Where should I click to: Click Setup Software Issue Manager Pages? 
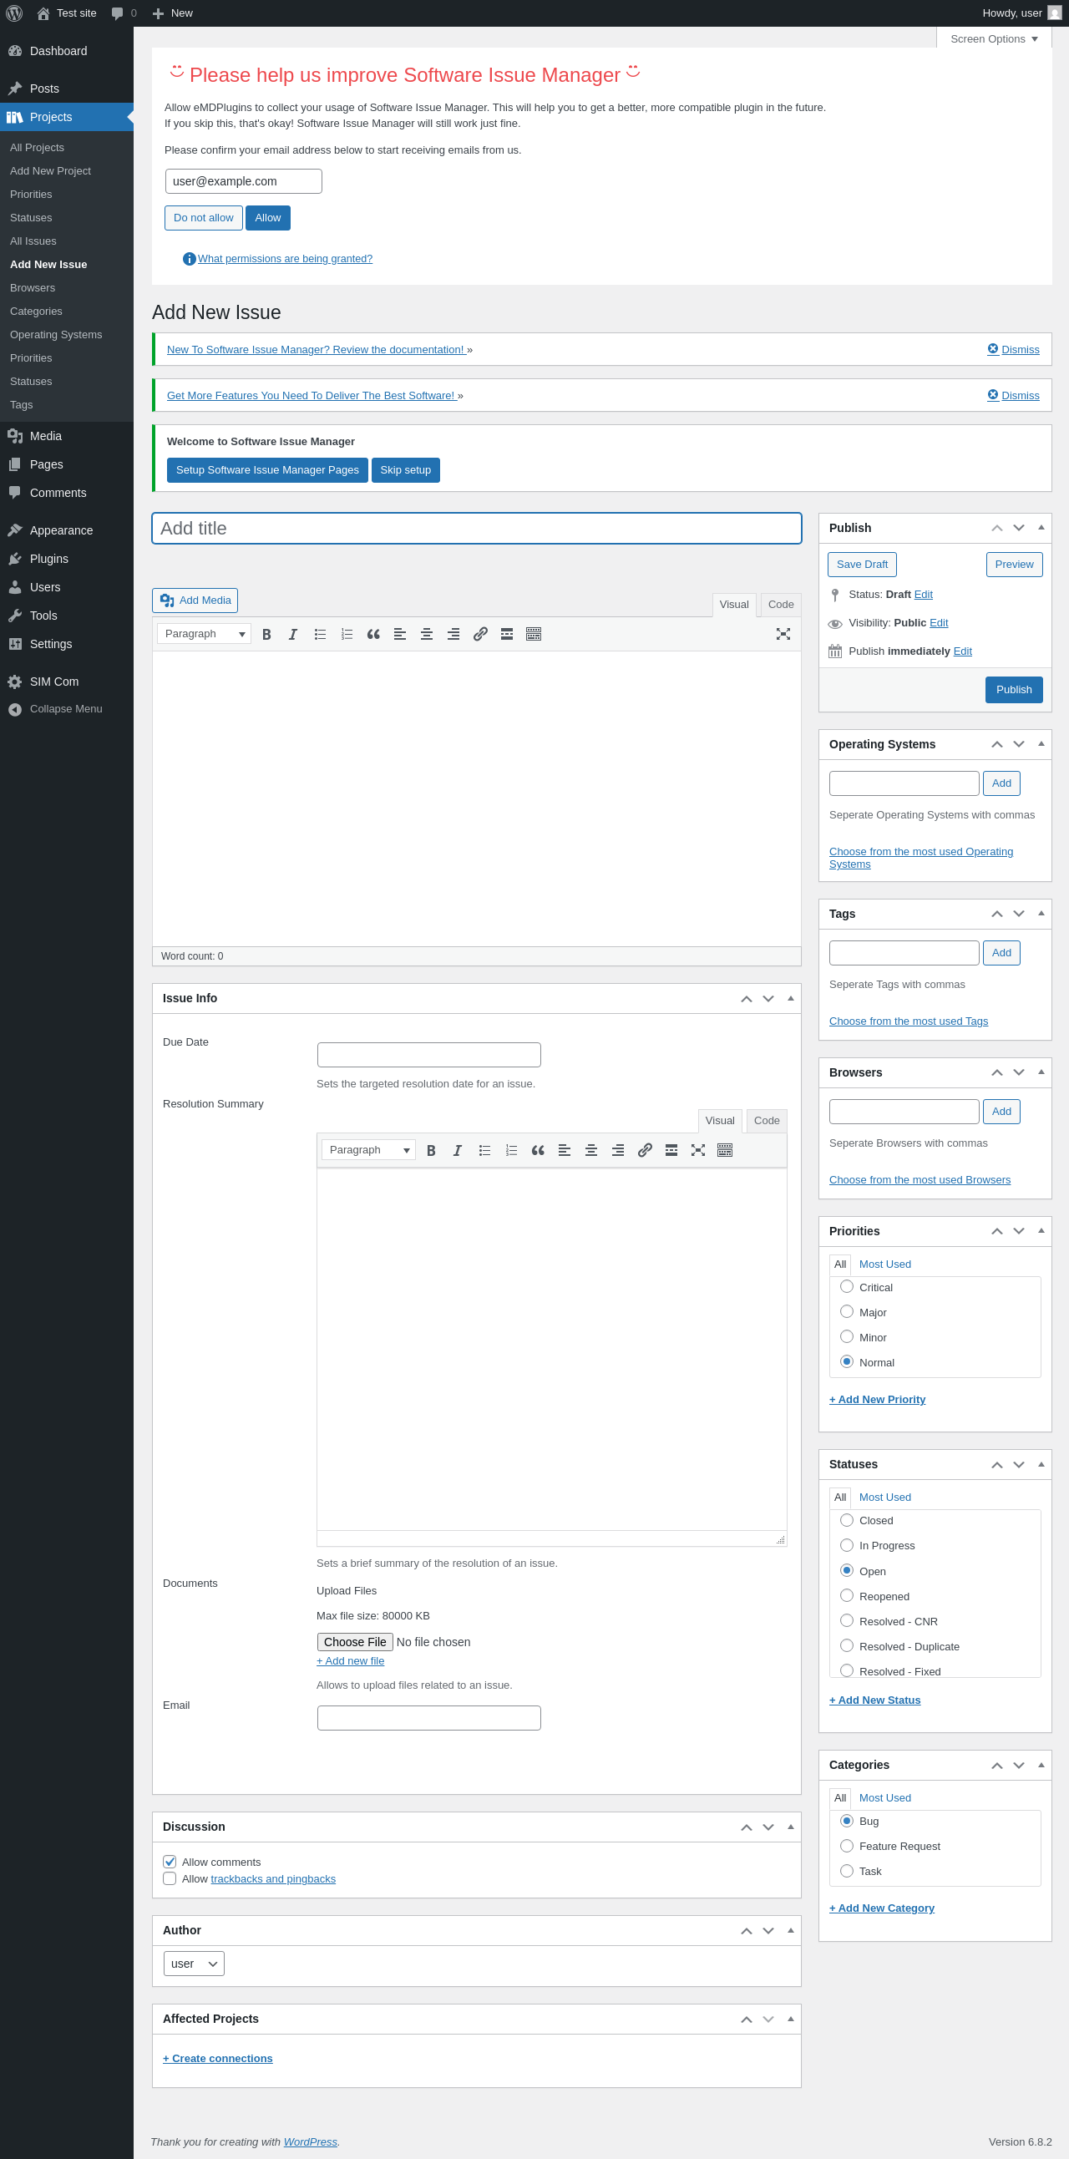(267, 470)
